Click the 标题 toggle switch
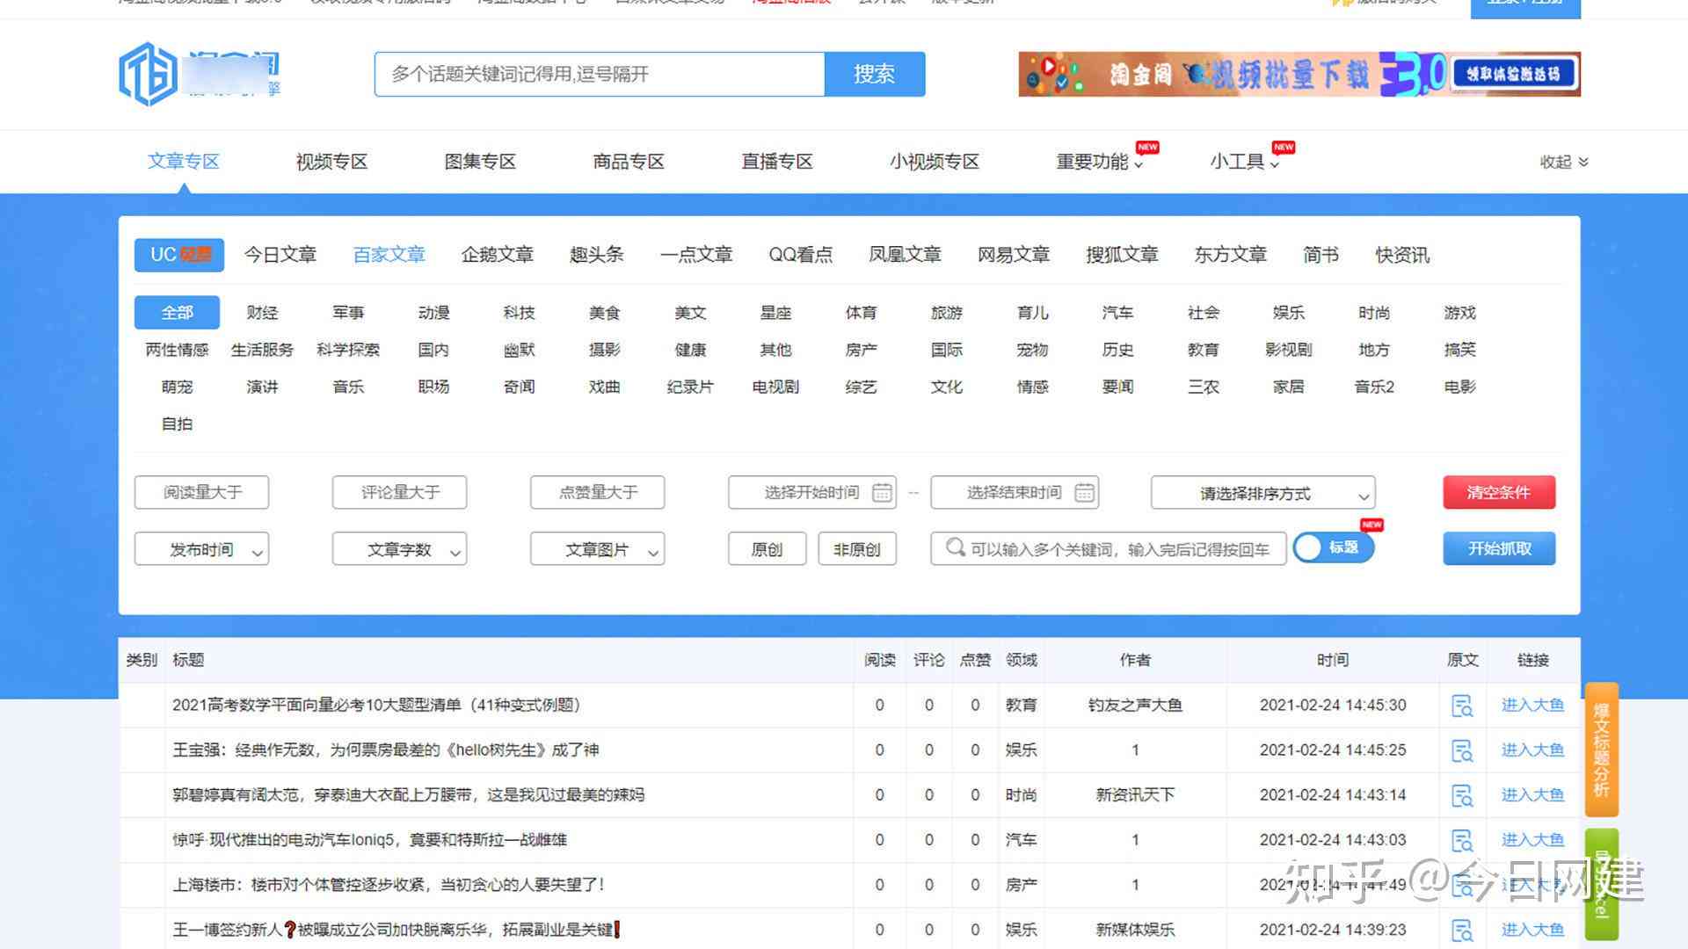Viewport: 1688px width, 949px height. tap(1331, 547)
